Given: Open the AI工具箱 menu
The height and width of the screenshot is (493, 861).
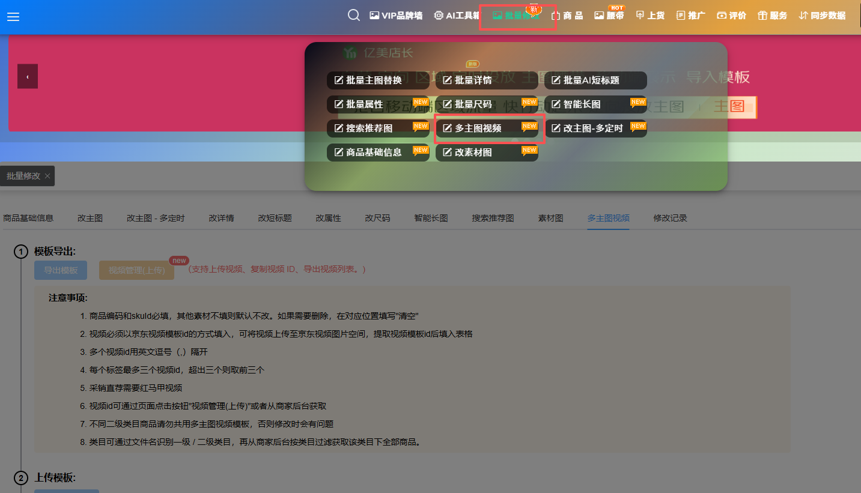Looking at the screenshot, I should click(457, 16).
